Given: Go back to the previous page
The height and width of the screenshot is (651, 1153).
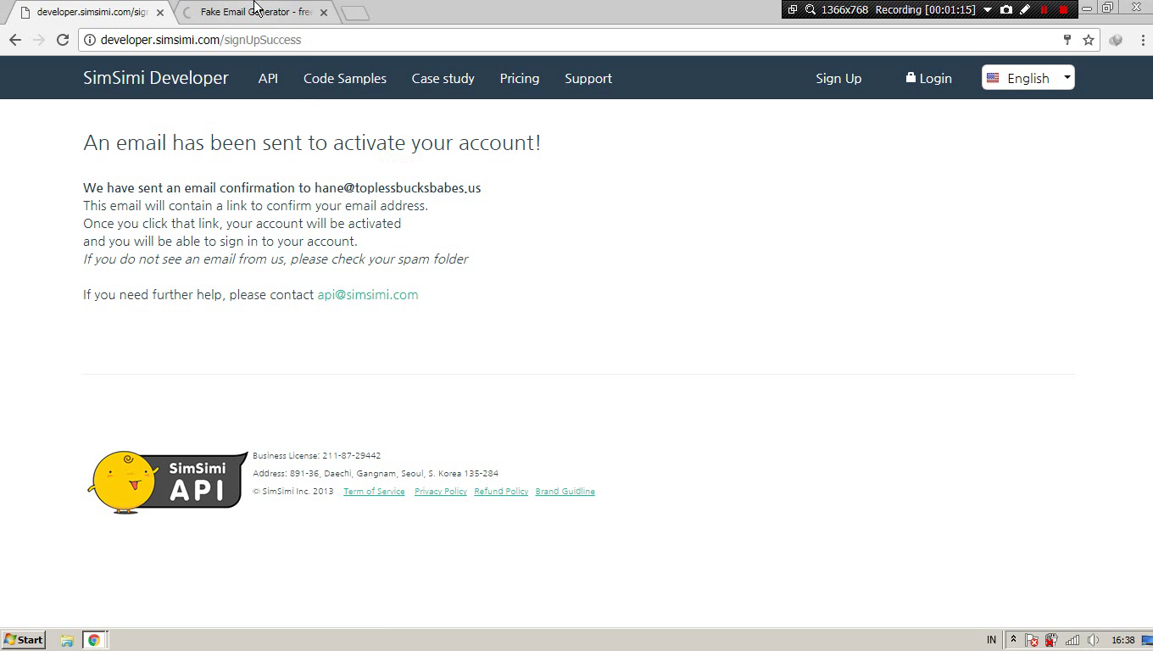Looking at the screenshot, I should pyautogui.click(x=14, y=40).
